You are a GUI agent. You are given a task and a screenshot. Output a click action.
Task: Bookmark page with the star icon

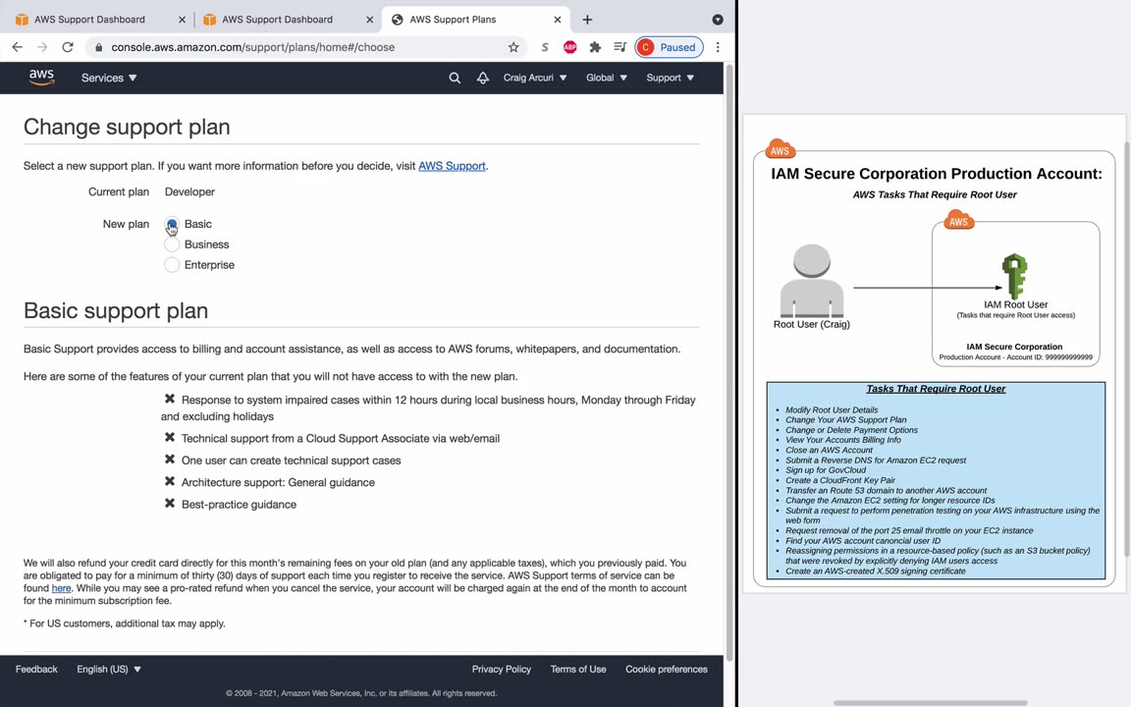513,47
